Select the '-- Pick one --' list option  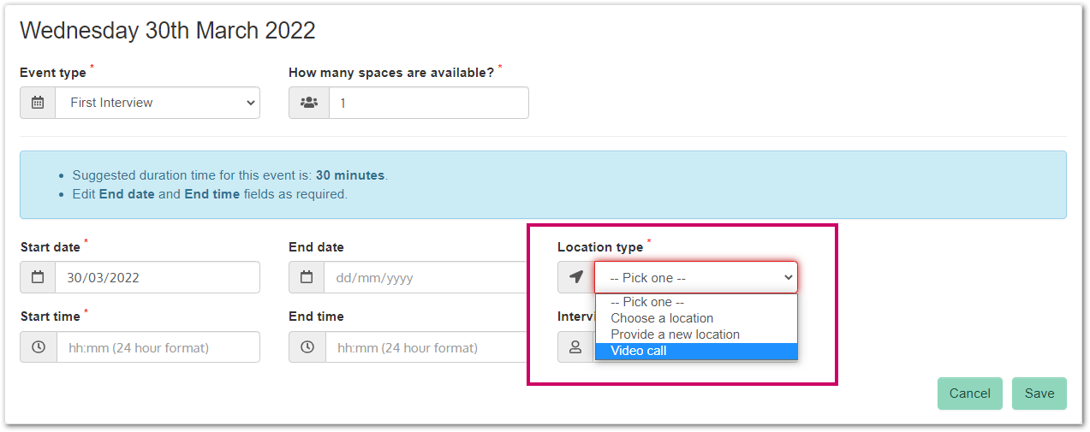pos(647,302)
